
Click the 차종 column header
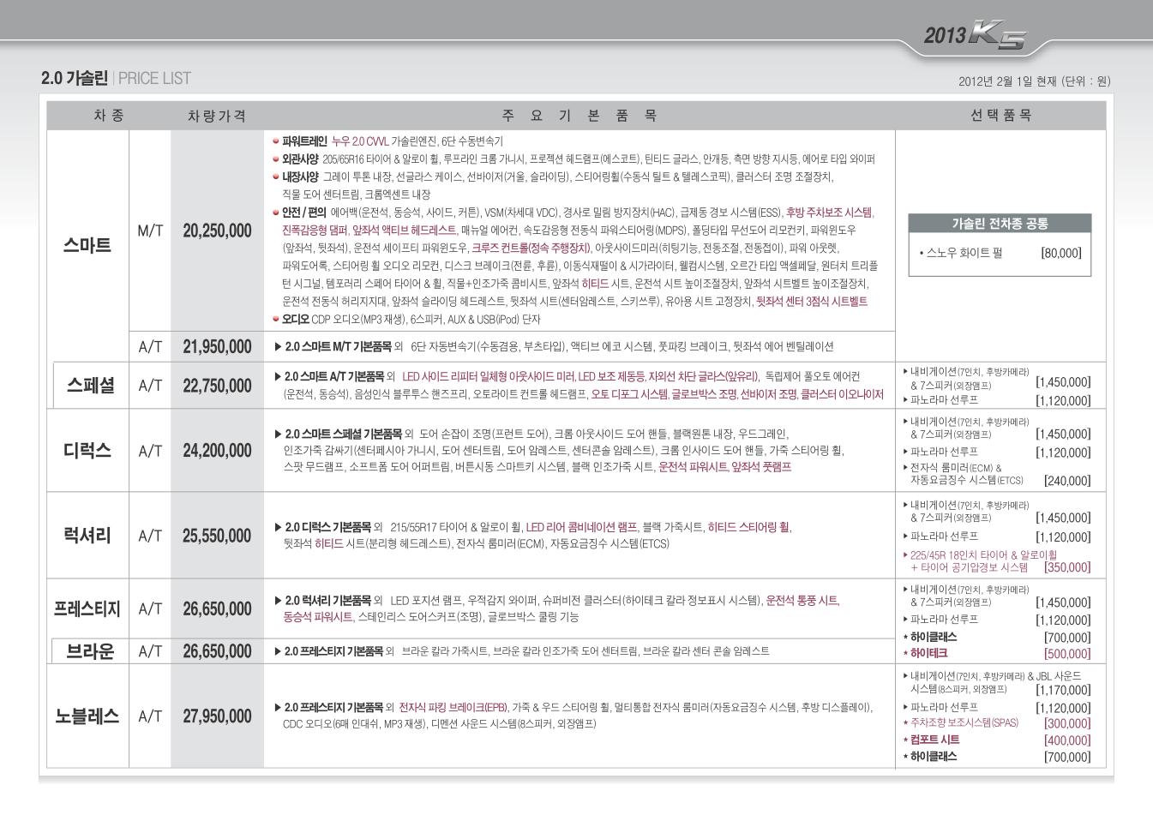[108, 116]
